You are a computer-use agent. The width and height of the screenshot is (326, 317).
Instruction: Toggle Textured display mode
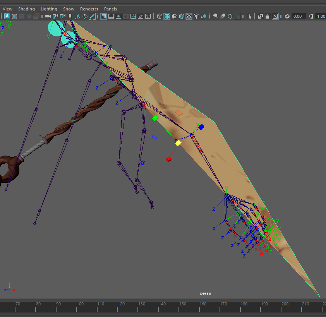point(189,16)
